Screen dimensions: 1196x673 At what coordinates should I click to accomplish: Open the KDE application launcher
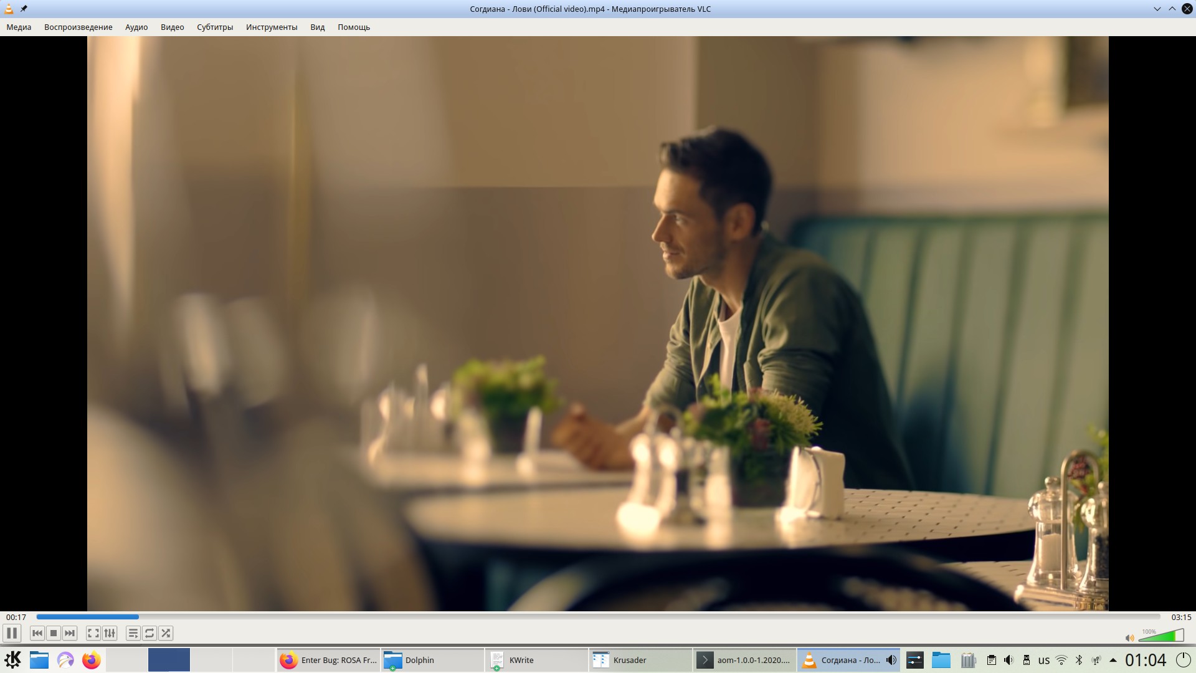tap(13, 659)
